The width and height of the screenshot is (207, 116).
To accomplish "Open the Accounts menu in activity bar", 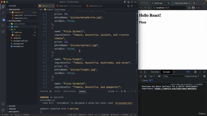I will tap(3, 104).
